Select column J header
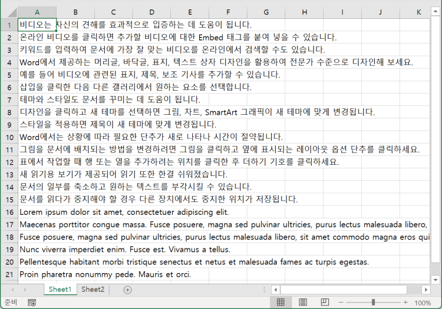Viewport: 442px width, 309px height. click(380, 12)
